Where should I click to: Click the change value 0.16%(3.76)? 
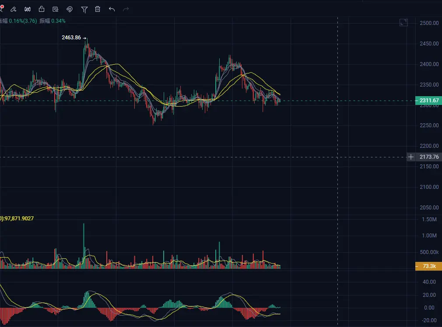point(23,21)
